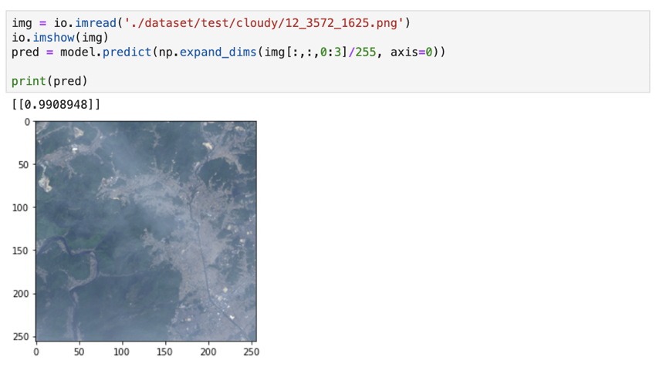Place cursor on model.predict call
Screen dimensions: 656x367
(x=106, y=52)
